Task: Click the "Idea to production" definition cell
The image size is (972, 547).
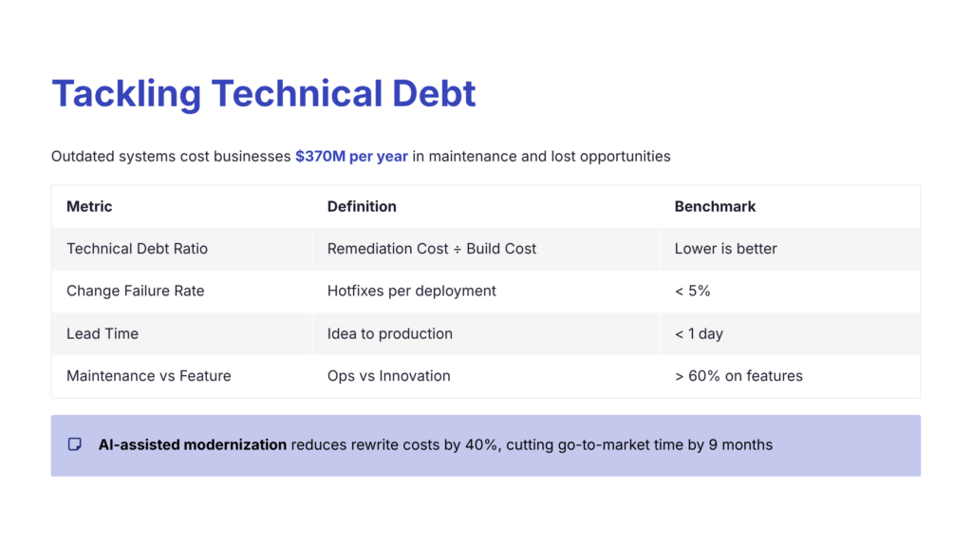Action: [390, 333]
